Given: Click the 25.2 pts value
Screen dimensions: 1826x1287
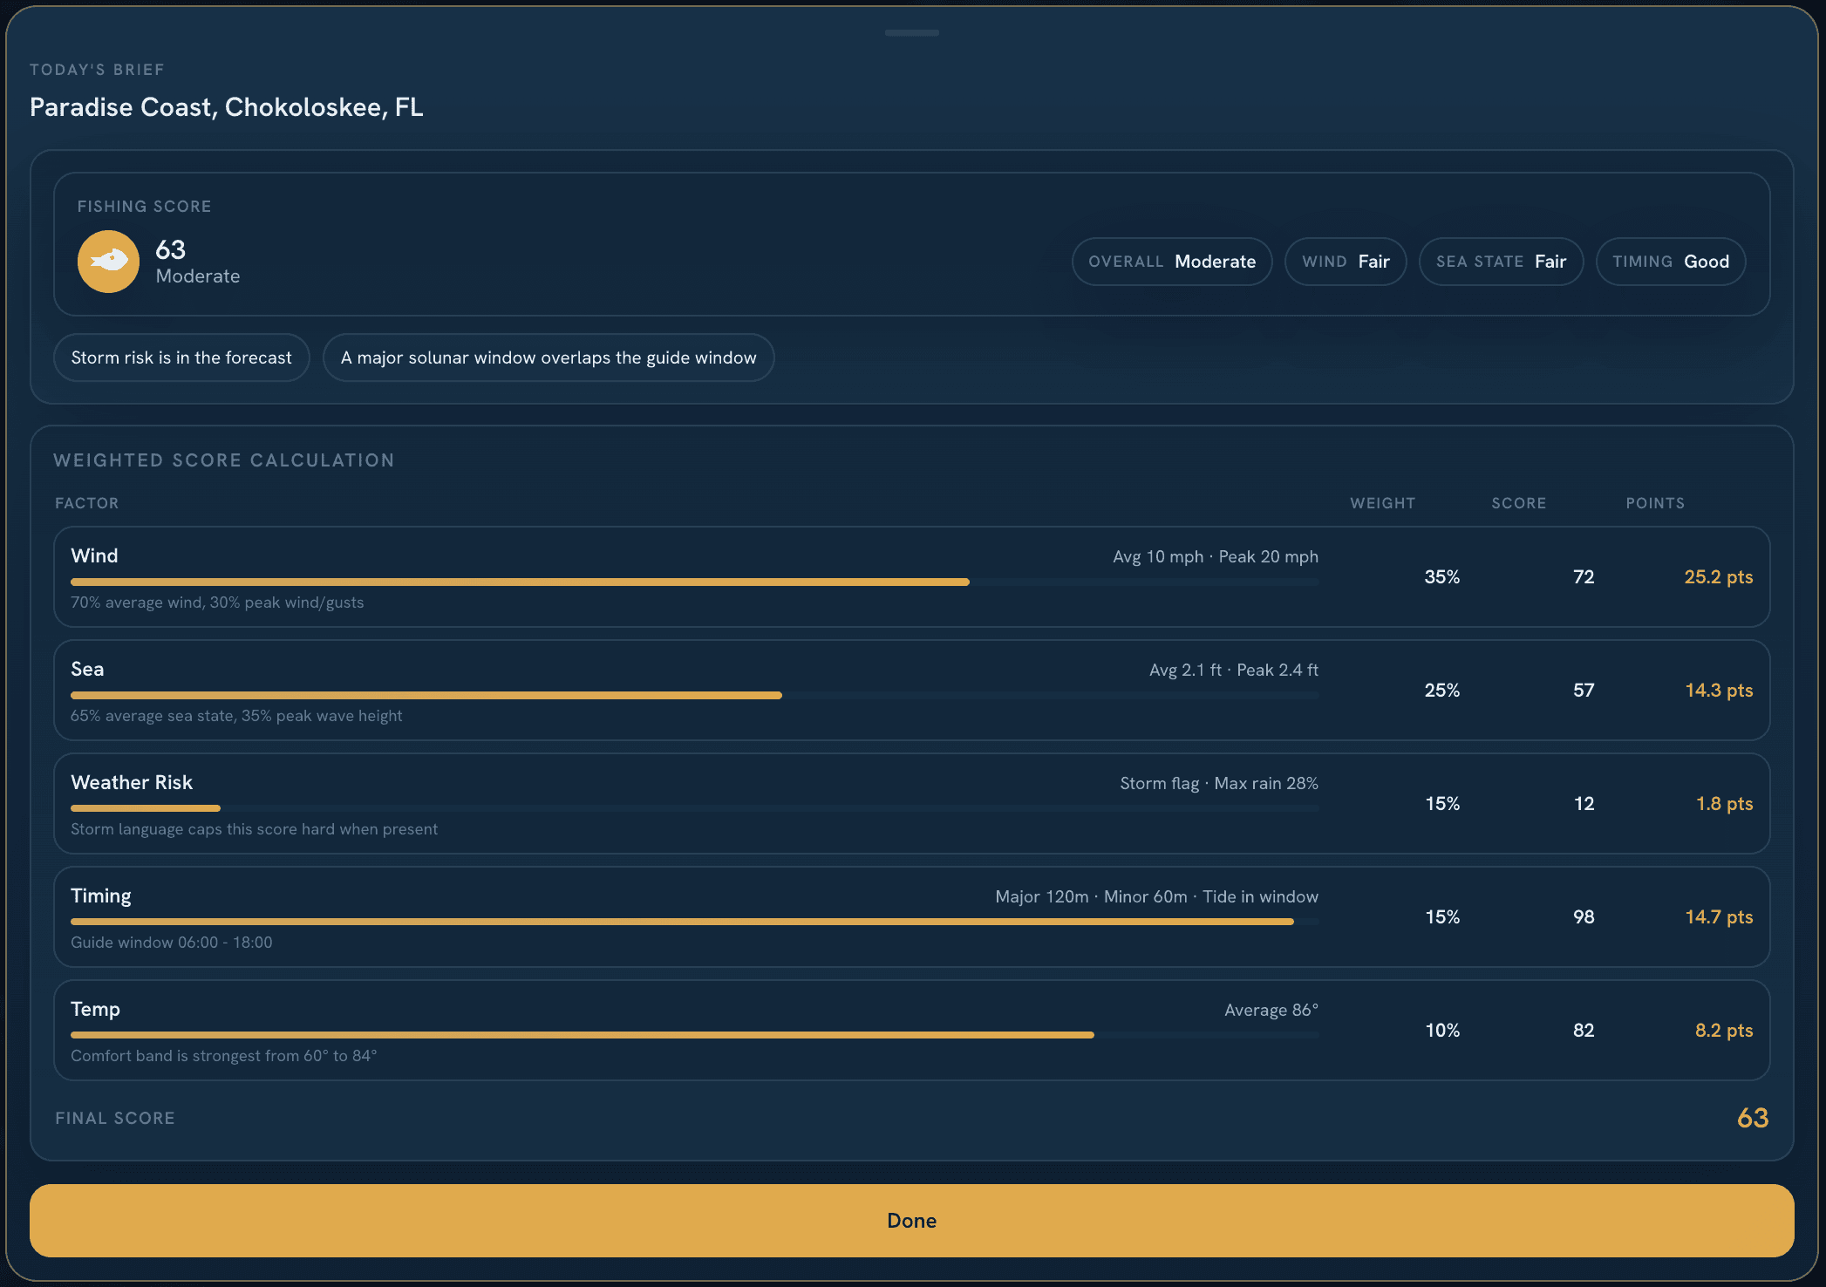Looking at the screenshot, I should click(x=1718, y=576).
